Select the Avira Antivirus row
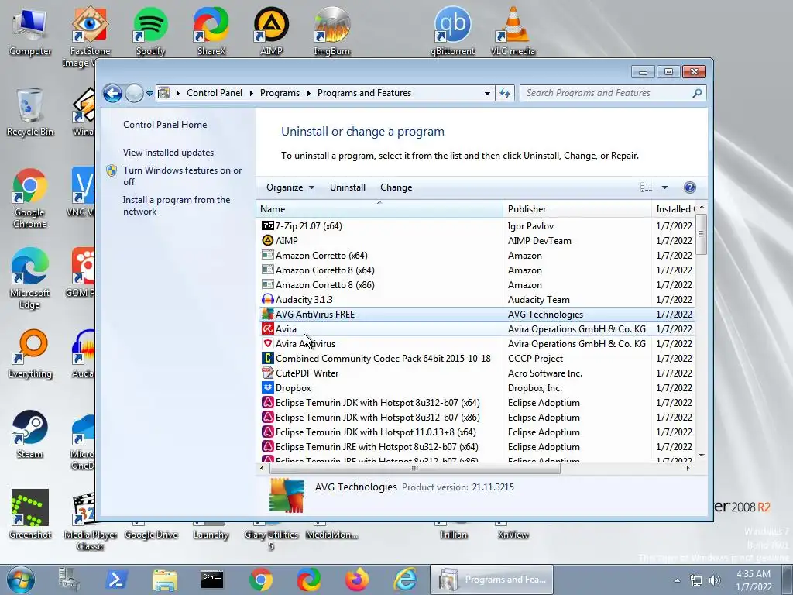This screenshot has width=793, height=595. click(476, 343)
